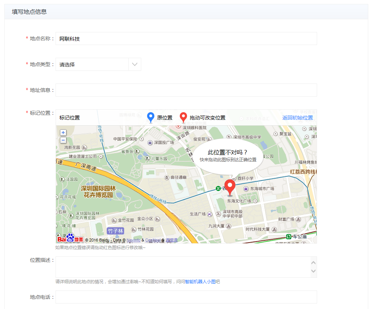Open the 智能机器人小图 link
This screenshot has width=373, height=309.
[200, 282]
